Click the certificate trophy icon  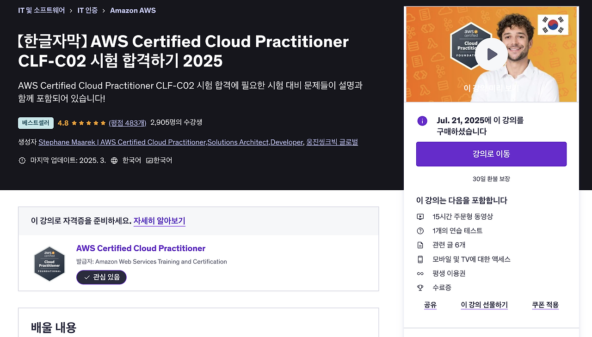tap(420, 288)
